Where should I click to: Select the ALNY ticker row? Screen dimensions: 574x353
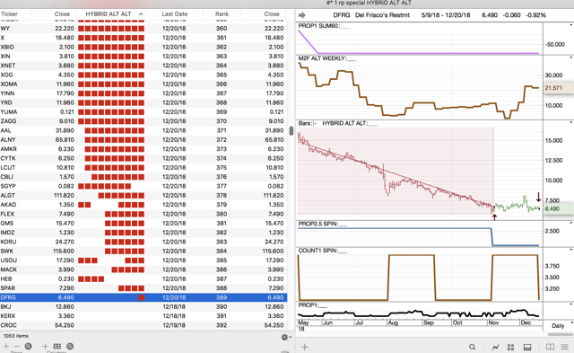[143, 139]
